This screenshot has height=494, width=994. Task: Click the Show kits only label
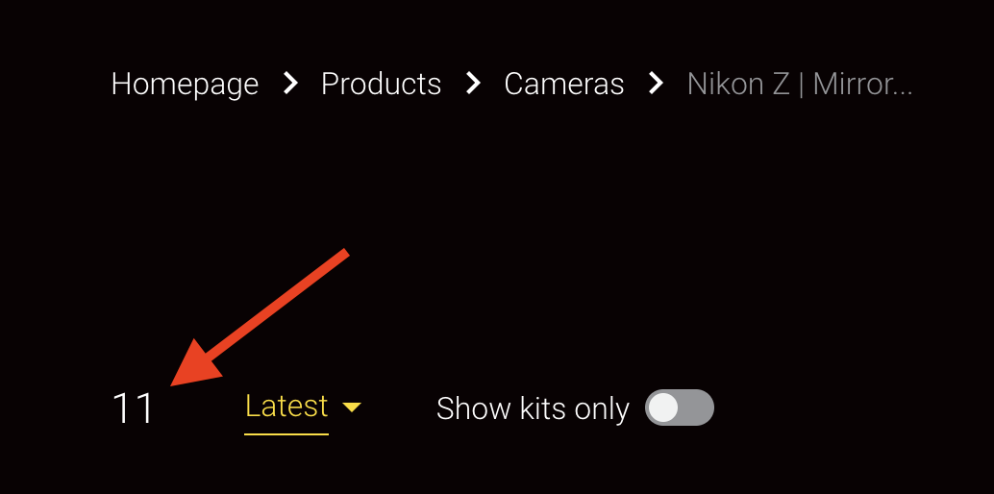coord(533,408)
